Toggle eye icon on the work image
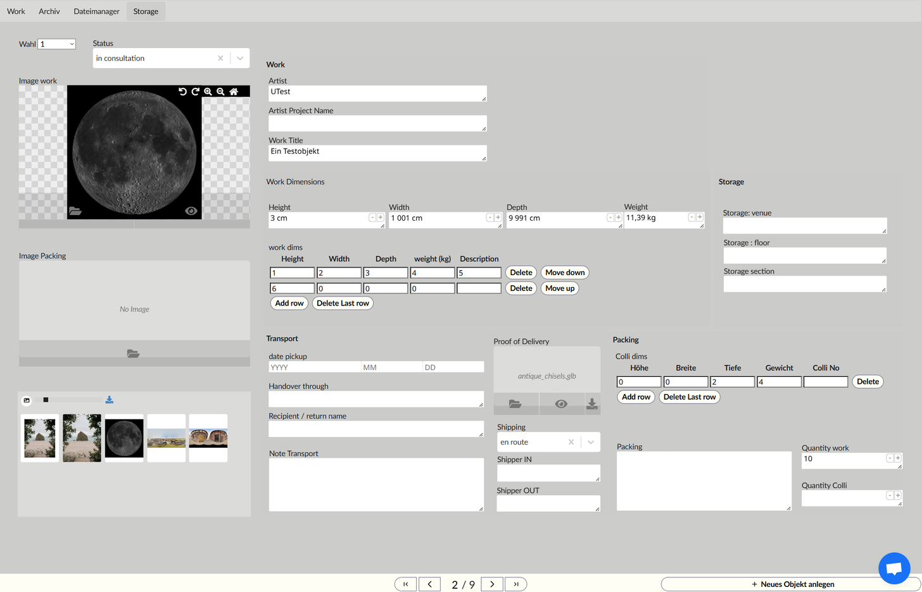922x592 pixels. pyautogui.click(x=191, y=211)
